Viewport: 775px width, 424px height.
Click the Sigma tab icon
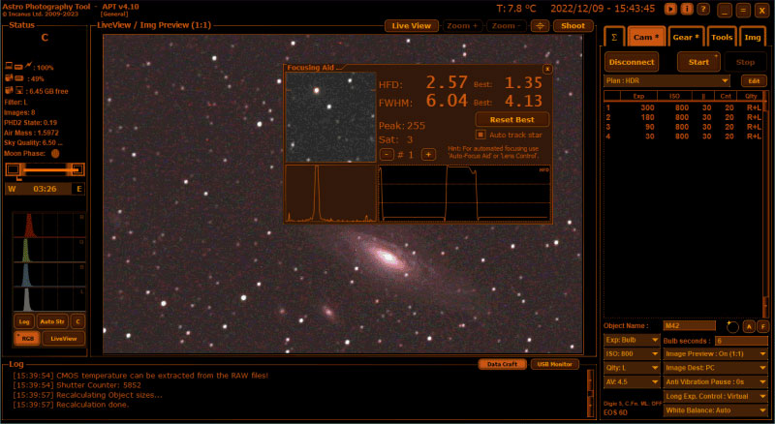614,37
